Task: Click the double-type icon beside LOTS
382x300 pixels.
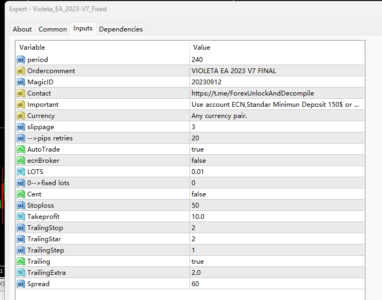Action: pyautogui.click(x=21, y=172)
